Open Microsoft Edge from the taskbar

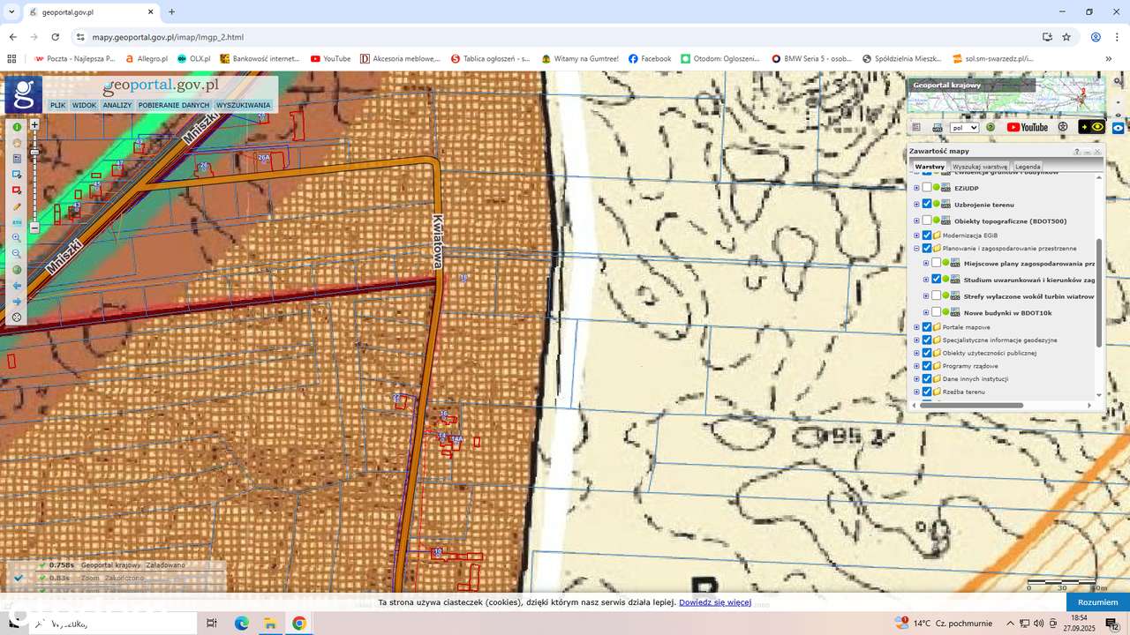[241, 624]
